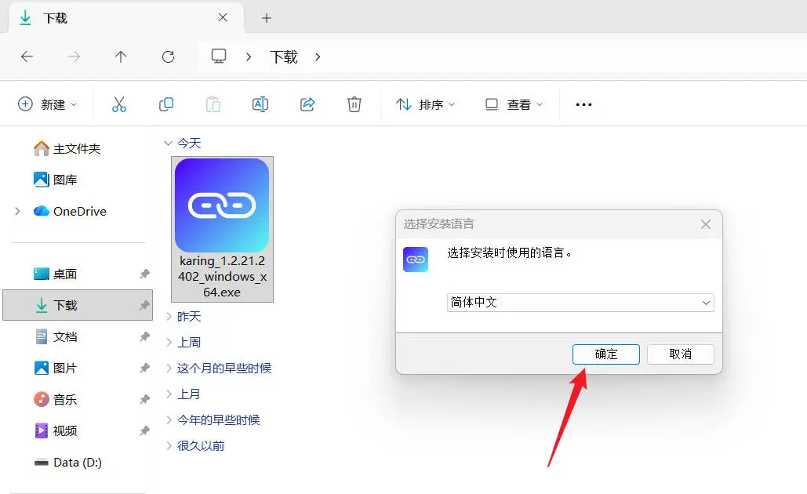Collapse the 今天 group

point(168,143)
